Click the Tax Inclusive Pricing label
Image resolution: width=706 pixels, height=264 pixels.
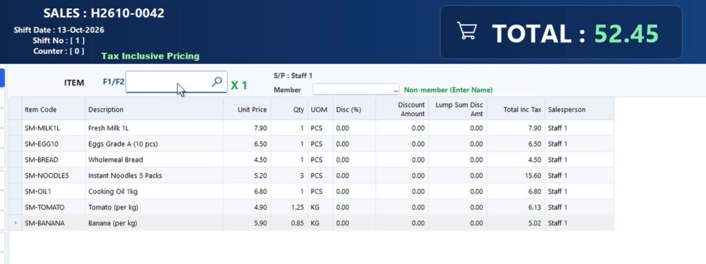tap(150, 56)
